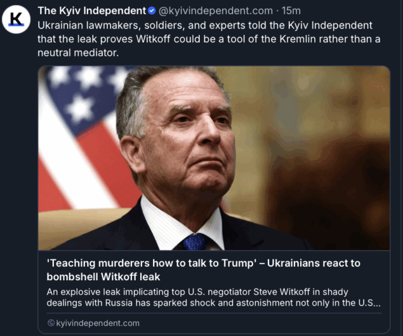Screen dimensions: 403x336
Task: Click the word "Kremlin" in the post
Action: pos(298,39)
